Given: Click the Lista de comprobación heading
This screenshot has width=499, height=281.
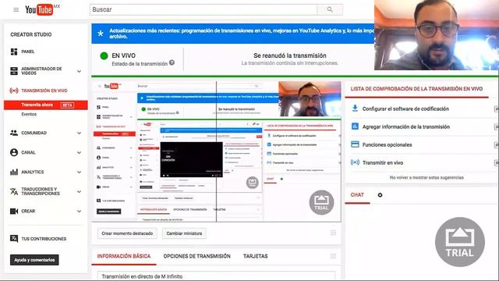Looking at the screenshot, I should tap(416, 89).
